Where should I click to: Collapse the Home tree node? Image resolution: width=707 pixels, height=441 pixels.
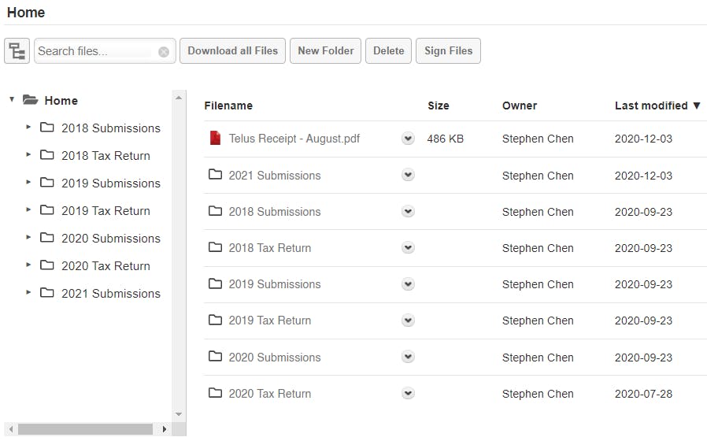tap(12, 100)
